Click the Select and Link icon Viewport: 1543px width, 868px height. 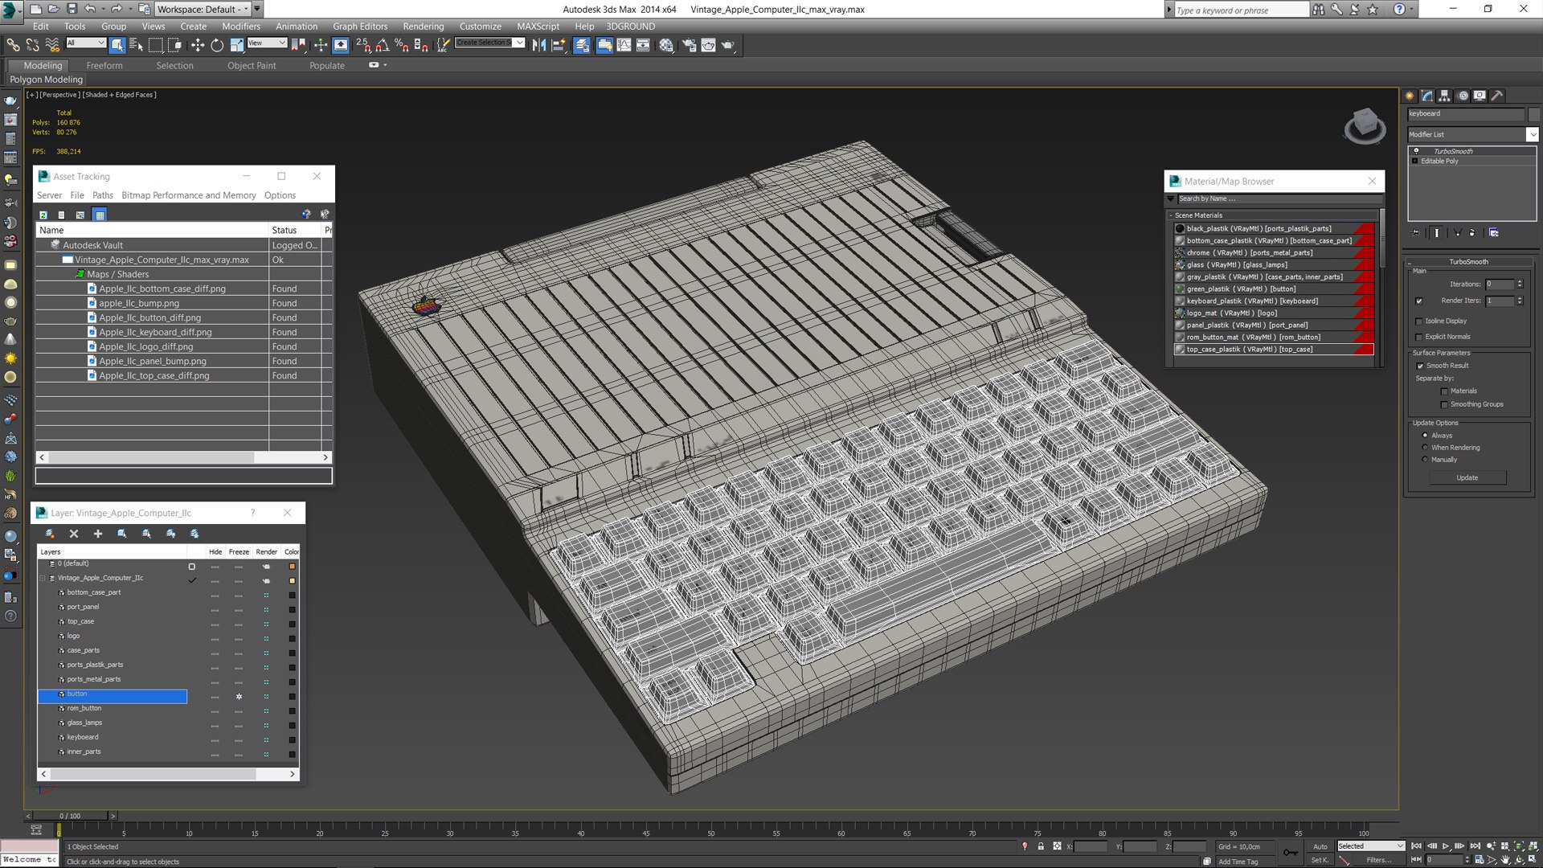[x=13, y=46]
